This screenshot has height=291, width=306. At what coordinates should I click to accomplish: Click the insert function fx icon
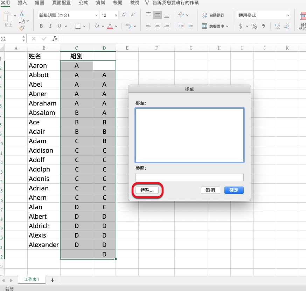(55, 39)
